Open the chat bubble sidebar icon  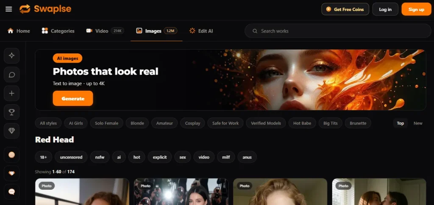[11, 75]
